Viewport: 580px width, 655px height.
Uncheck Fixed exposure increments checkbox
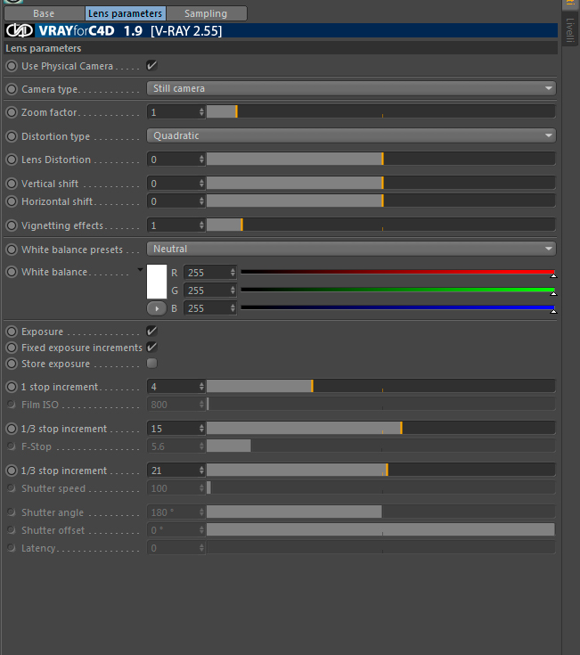[151, 348]
